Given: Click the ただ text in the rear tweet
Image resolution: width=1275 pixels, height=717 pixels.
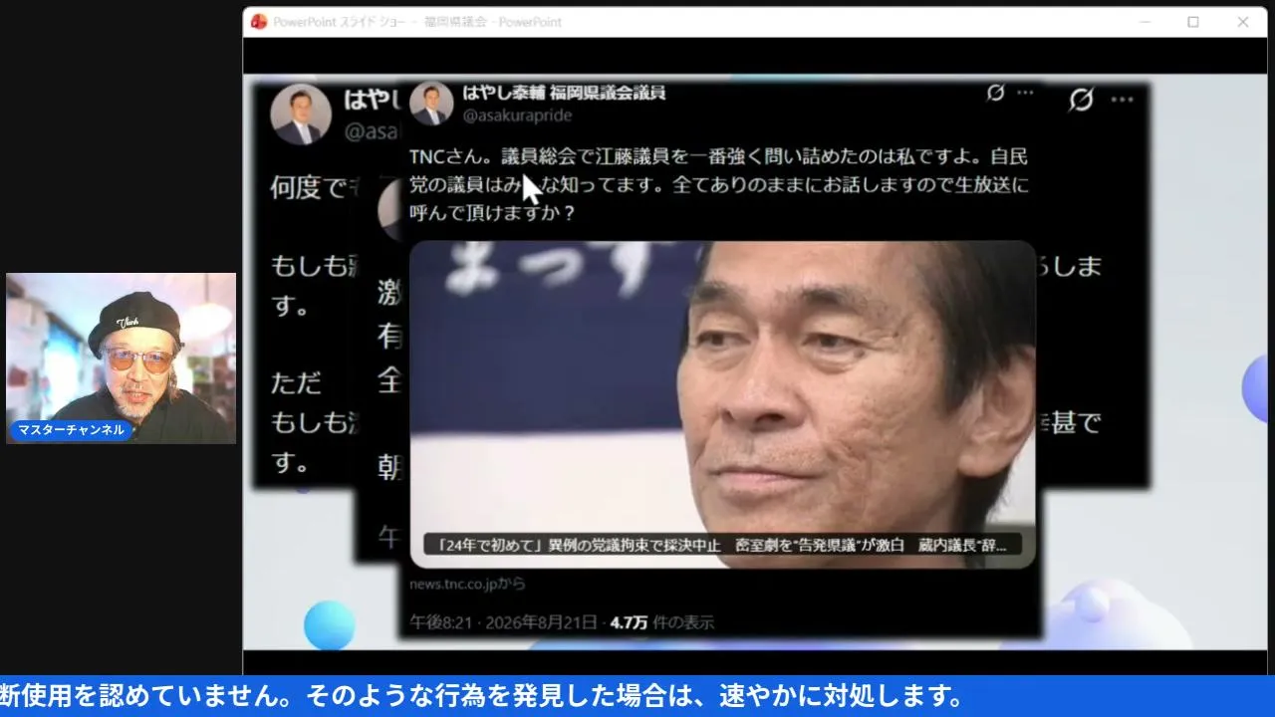Looking at the screenshot, I should coord(297,383).
